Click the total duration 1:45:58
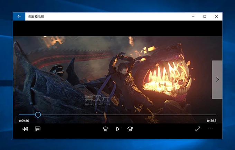 tap(211, 121)
